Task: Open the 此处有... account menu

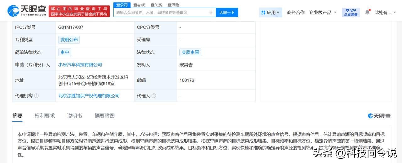Action: (385, 13)
